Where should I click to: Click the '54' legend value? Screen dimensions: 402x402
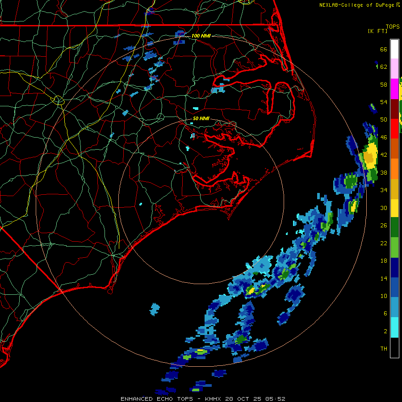coord(384,102)
